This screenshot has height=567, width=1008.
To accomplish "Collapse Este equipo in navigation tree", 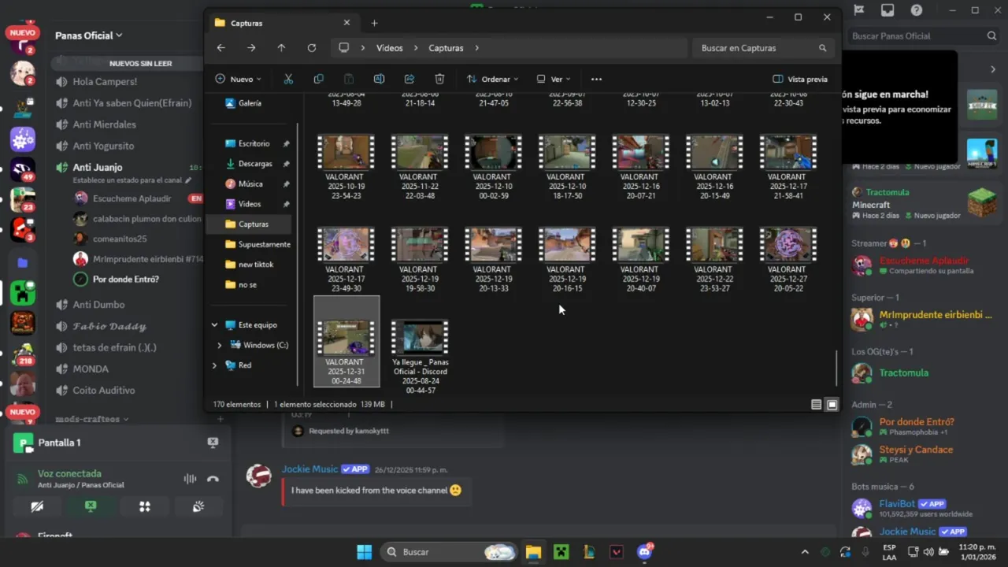I will click(x=214, y=324).
